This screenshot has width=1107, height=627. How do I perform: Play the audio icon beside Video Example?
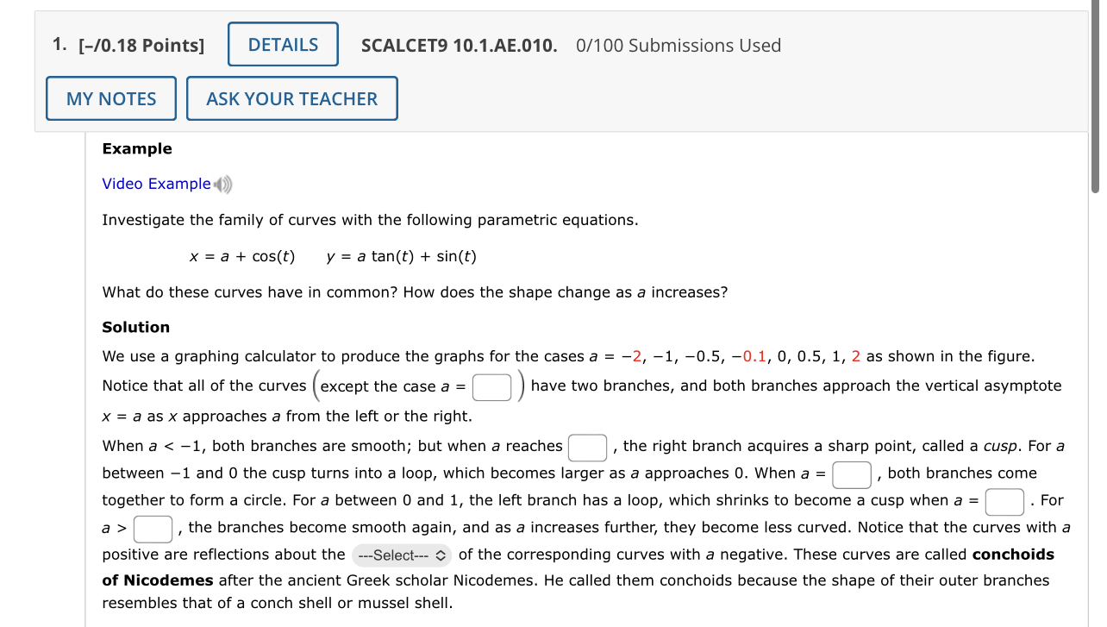tap(222, 183)
